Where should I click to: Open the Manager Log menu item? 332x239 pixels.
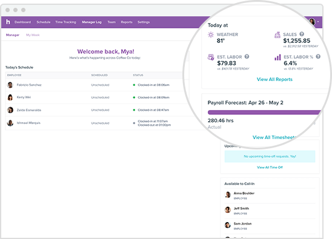click(x=91, y=22)
